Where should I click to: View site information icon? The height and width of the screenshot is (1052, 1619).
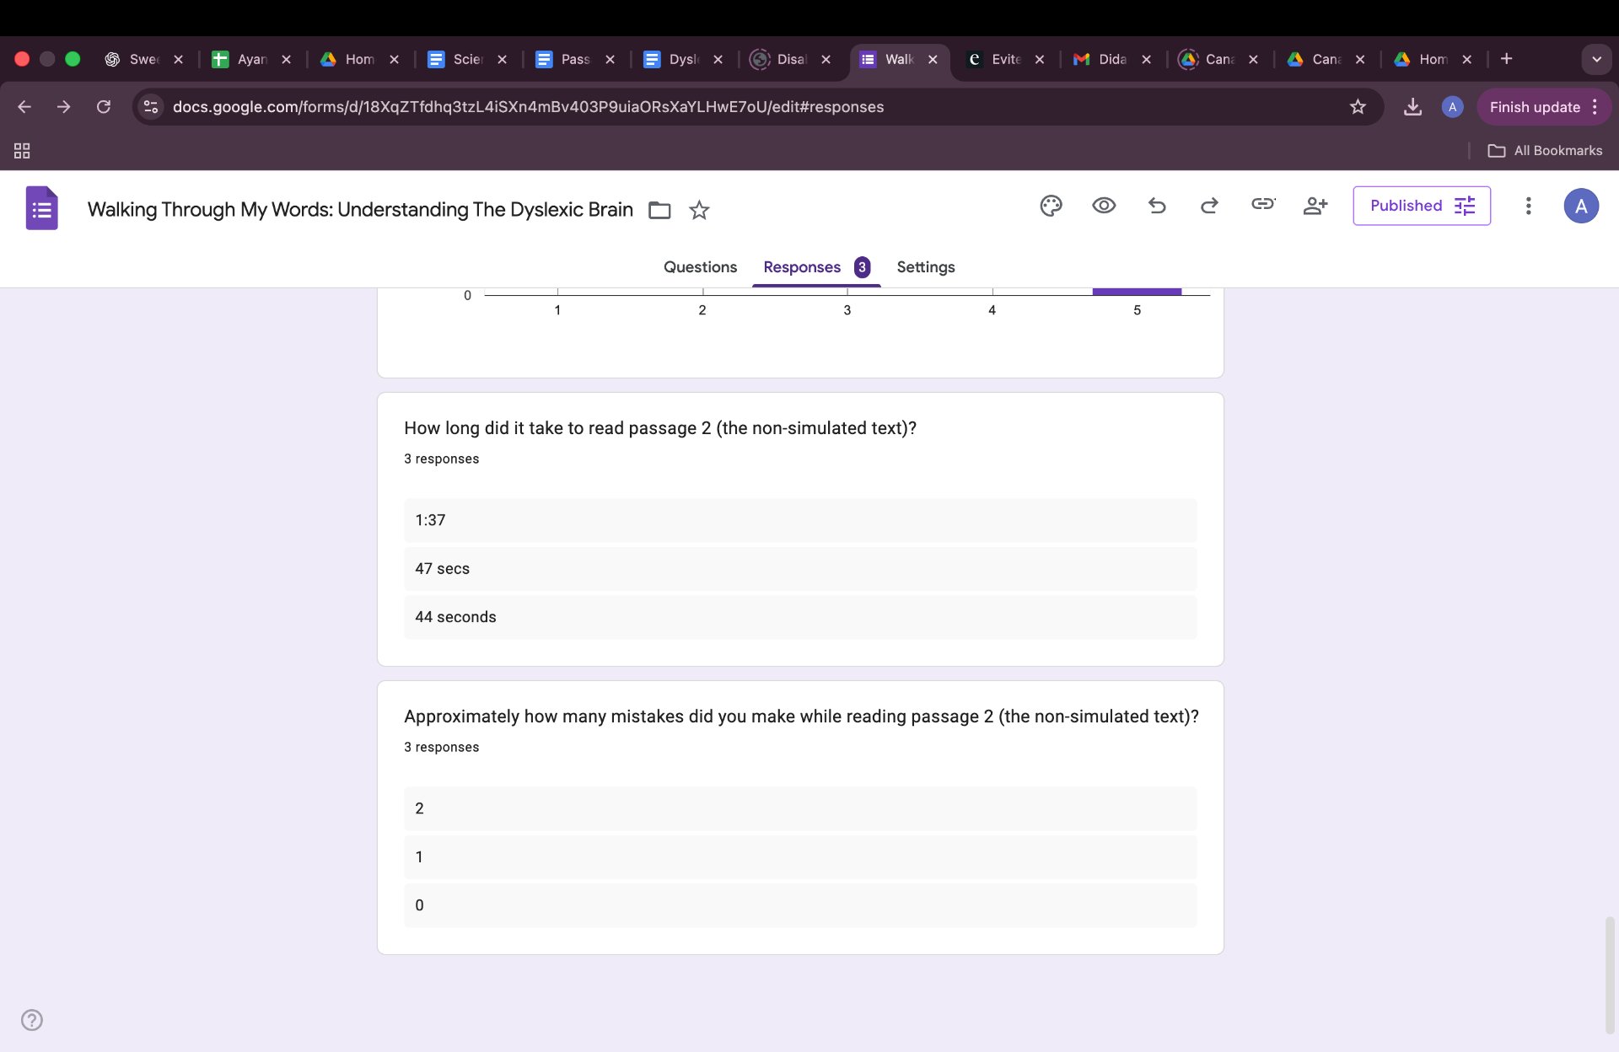[151, 107]
